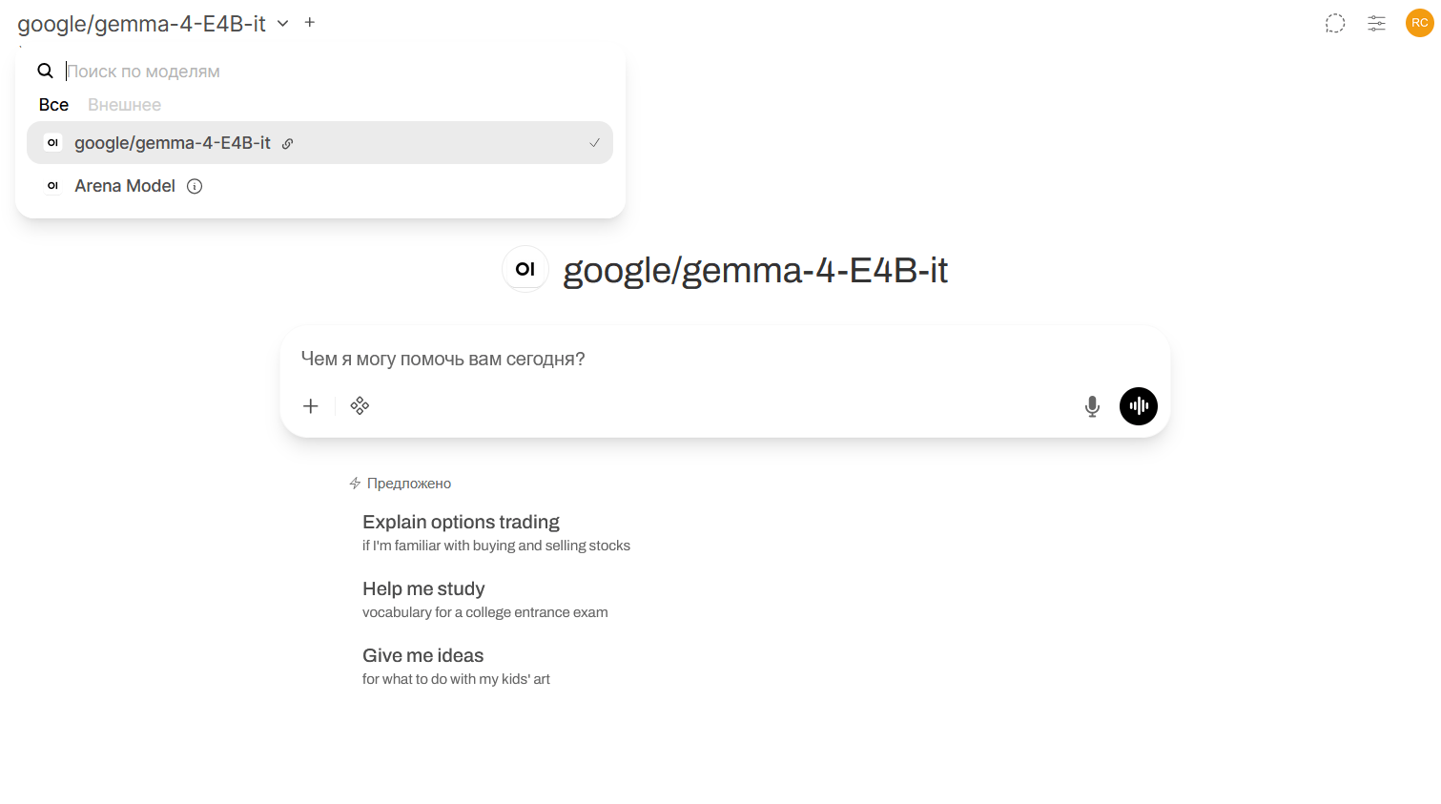Start dictation with the microphone icon

point(1092,406)
